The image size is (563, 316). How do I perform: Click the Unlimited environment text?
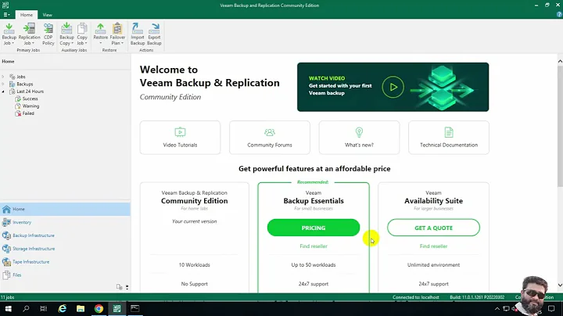coord(433,264)
